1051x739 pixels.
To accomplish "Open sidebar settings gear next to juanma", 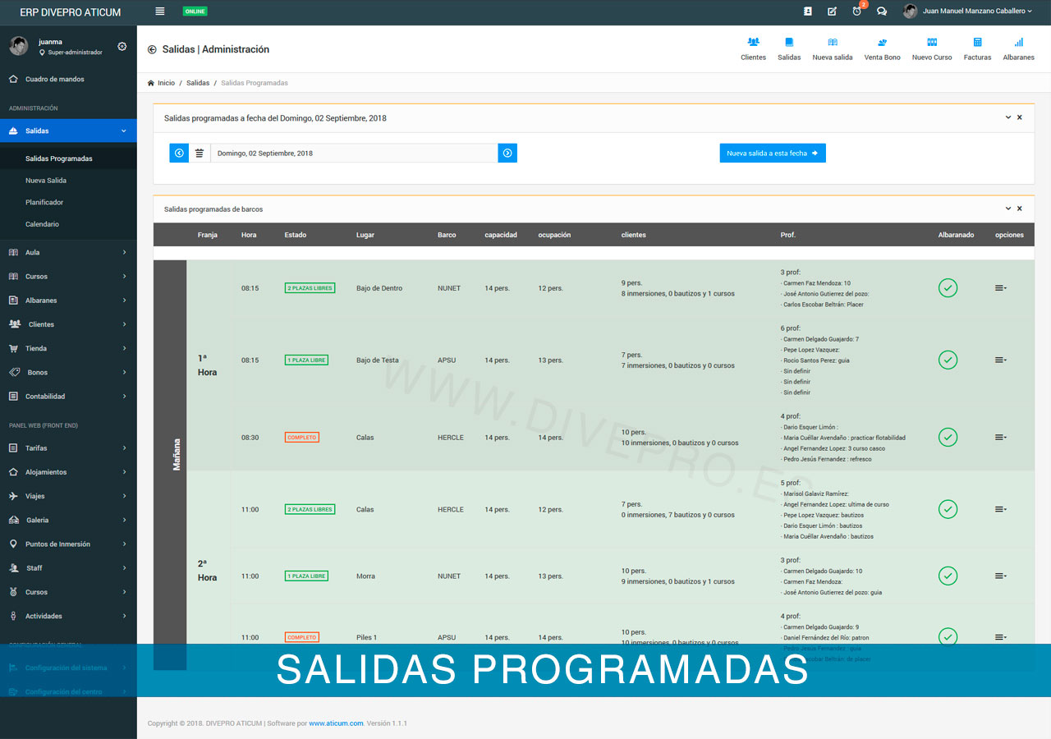I will point(122,46).
